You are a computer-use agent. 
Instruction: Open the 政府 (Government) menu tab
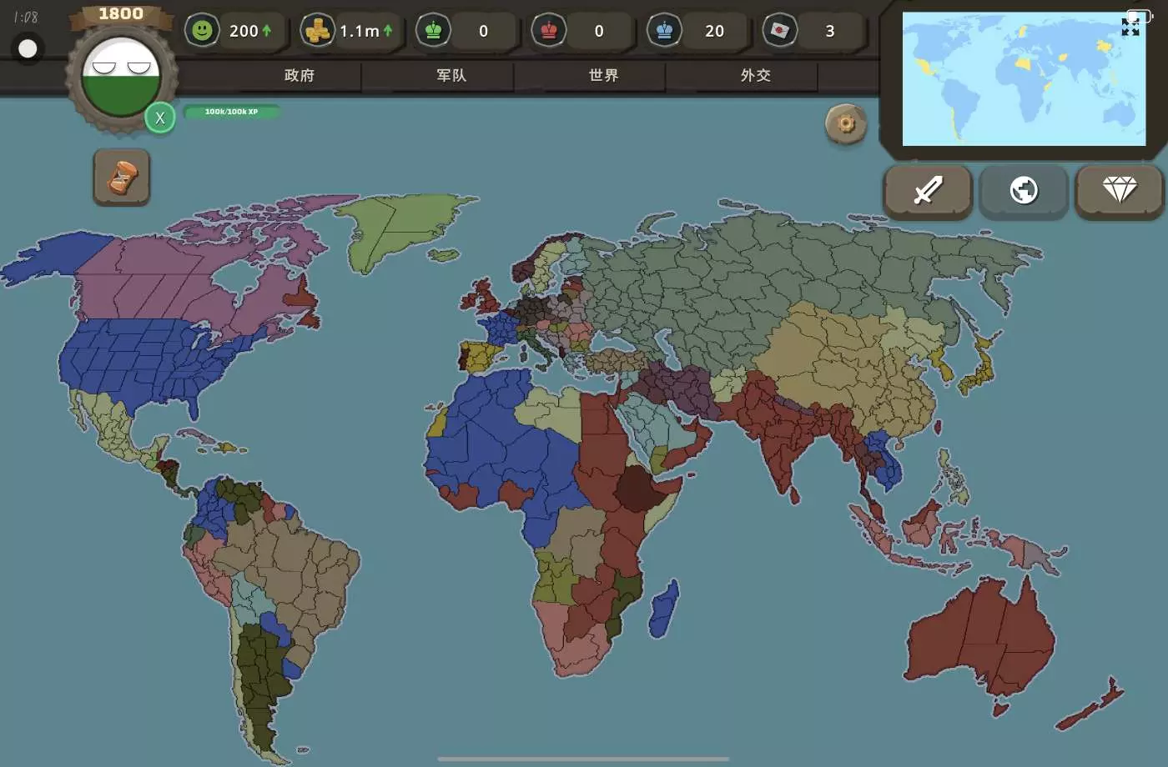click(x=300, y=76)
